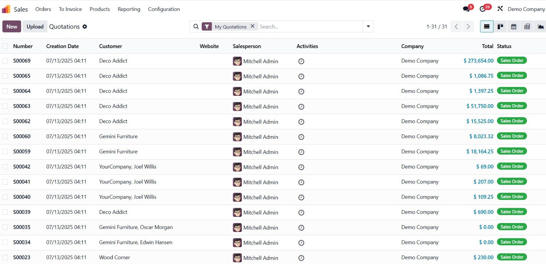The height and width of the screenshot is (264, 546).
Task: Open the Quotations gear actions menu
Action: pos(85,27)
